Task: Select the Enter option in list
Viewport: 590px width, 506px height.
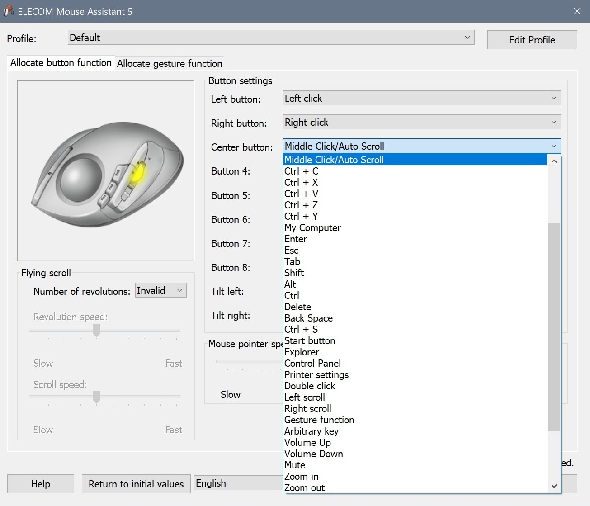Action: coord(415,239)
